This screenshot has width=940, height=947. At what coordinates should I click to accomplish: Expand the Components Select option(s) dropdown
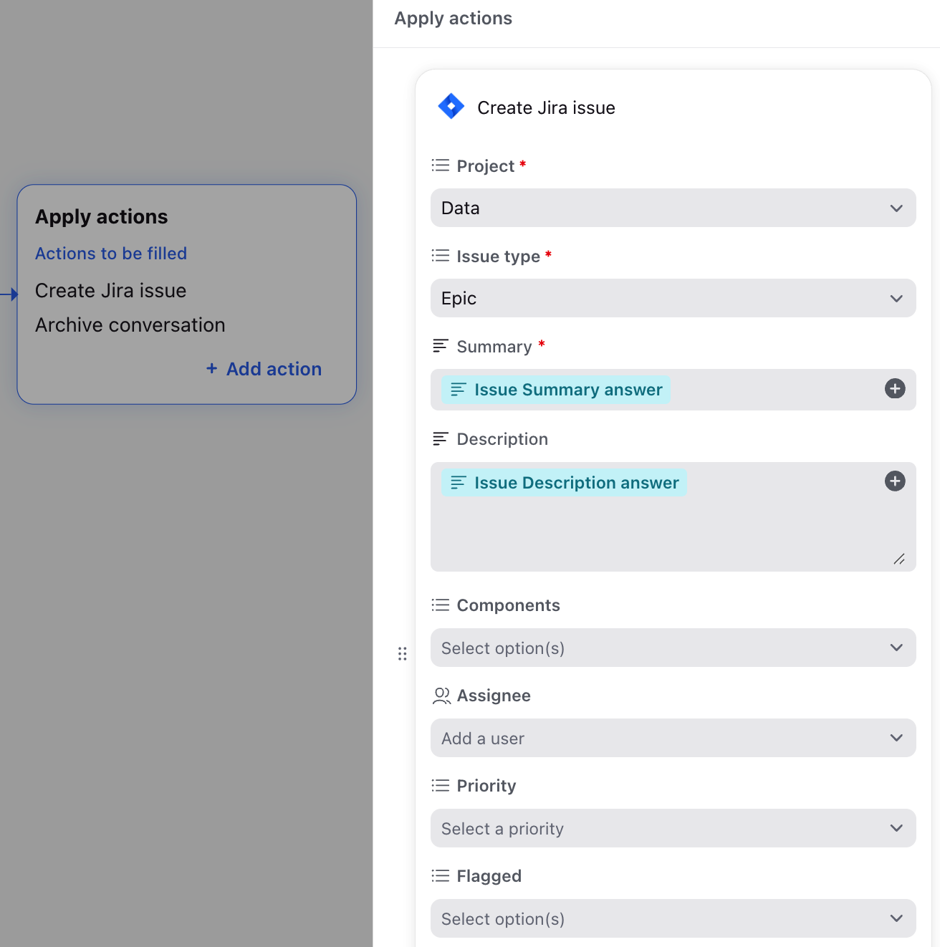[673, 648]
